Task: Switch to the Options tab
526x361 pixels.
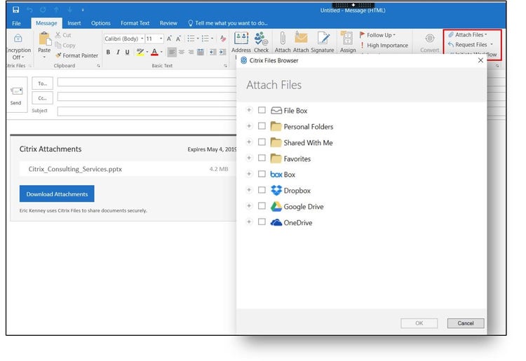Action: click(x=100, y=23)
